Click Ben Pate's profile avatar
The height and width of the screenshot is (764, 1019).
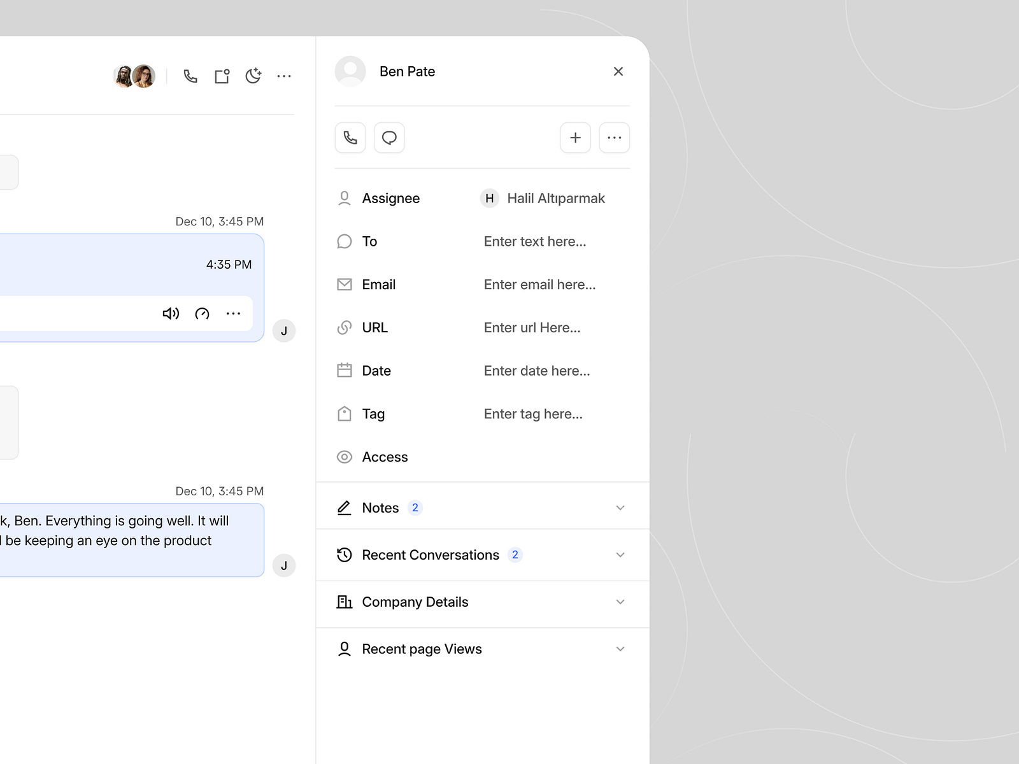(x=350, y=71)
